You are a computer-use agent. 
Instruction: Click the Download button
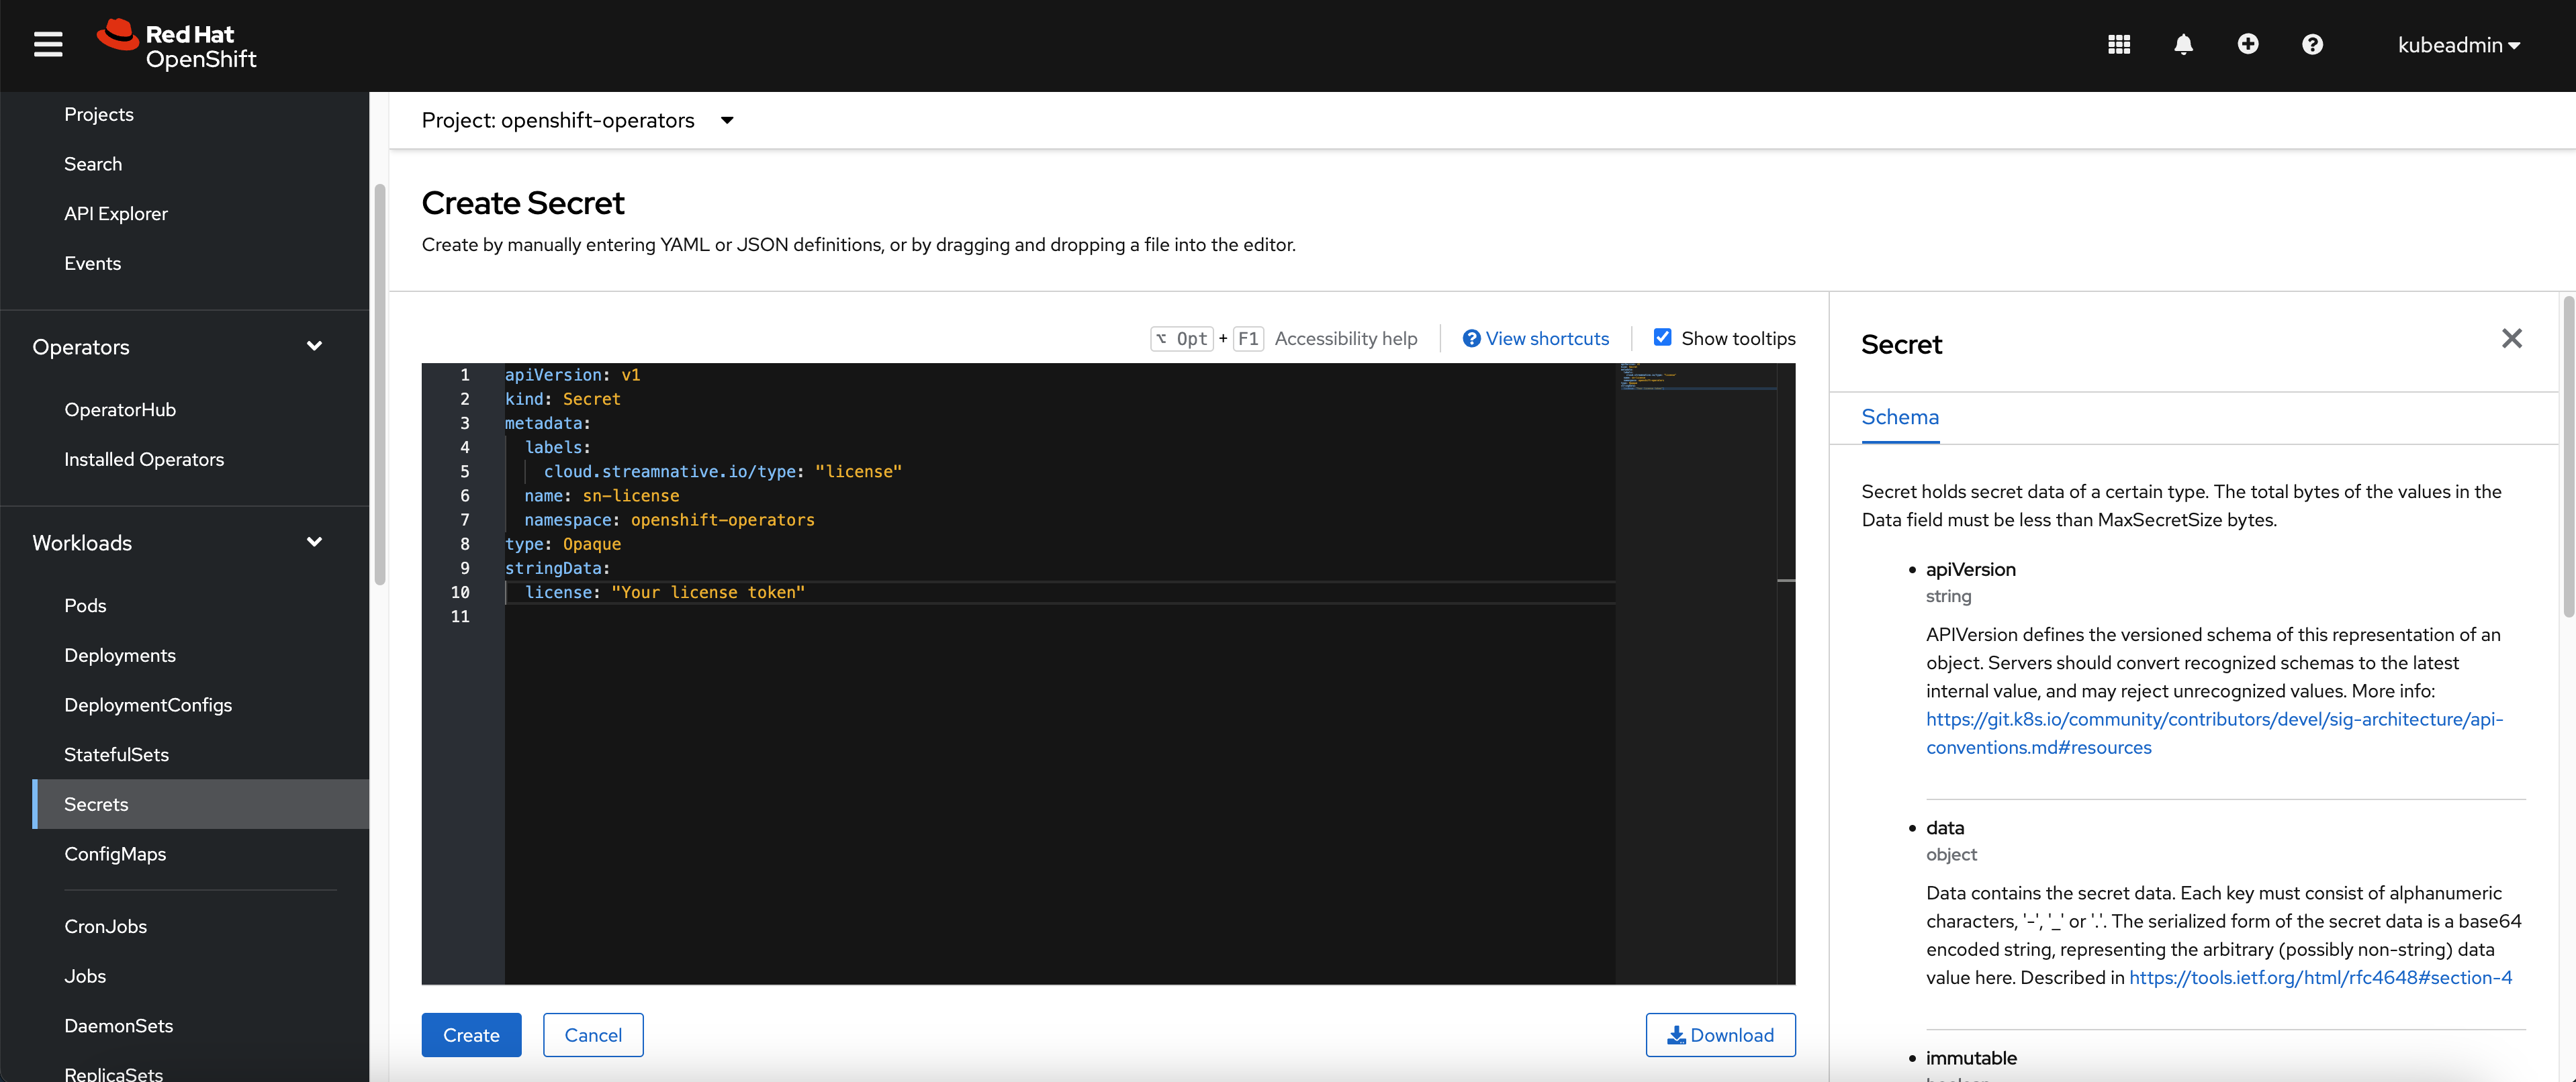(x=1720, y=1035)
